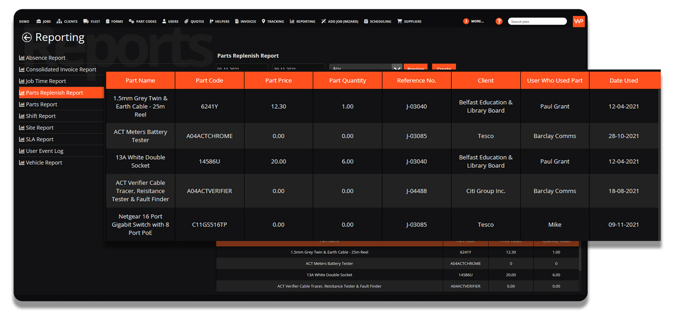
Task: Open the Jobs briefcase menu item
Action: (x=43, y=21)
